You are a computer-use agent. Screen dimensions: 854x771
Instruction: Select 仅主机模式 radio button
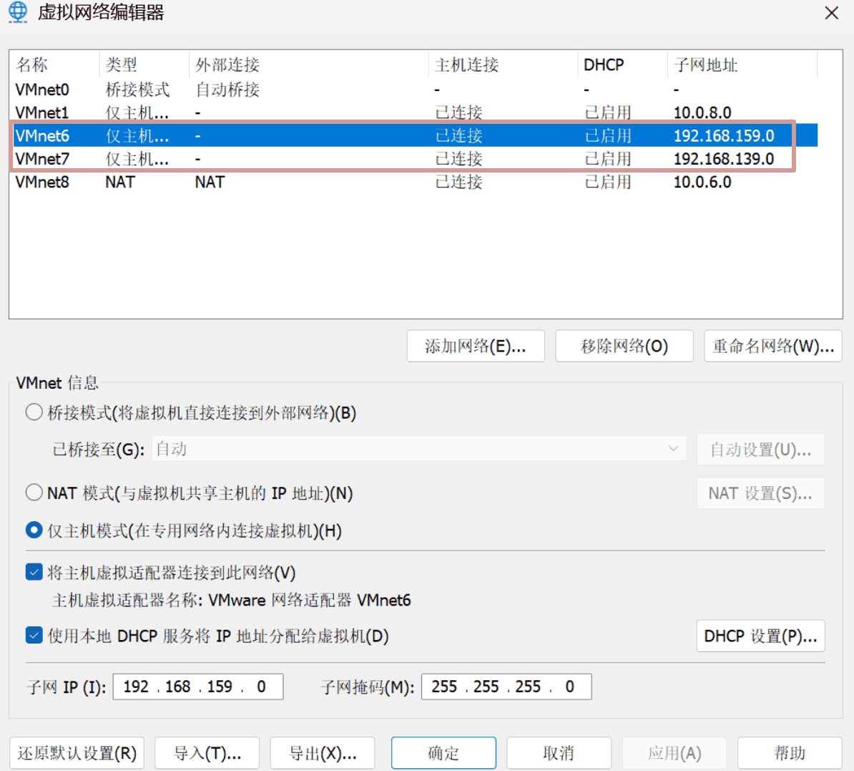(34, 530)
